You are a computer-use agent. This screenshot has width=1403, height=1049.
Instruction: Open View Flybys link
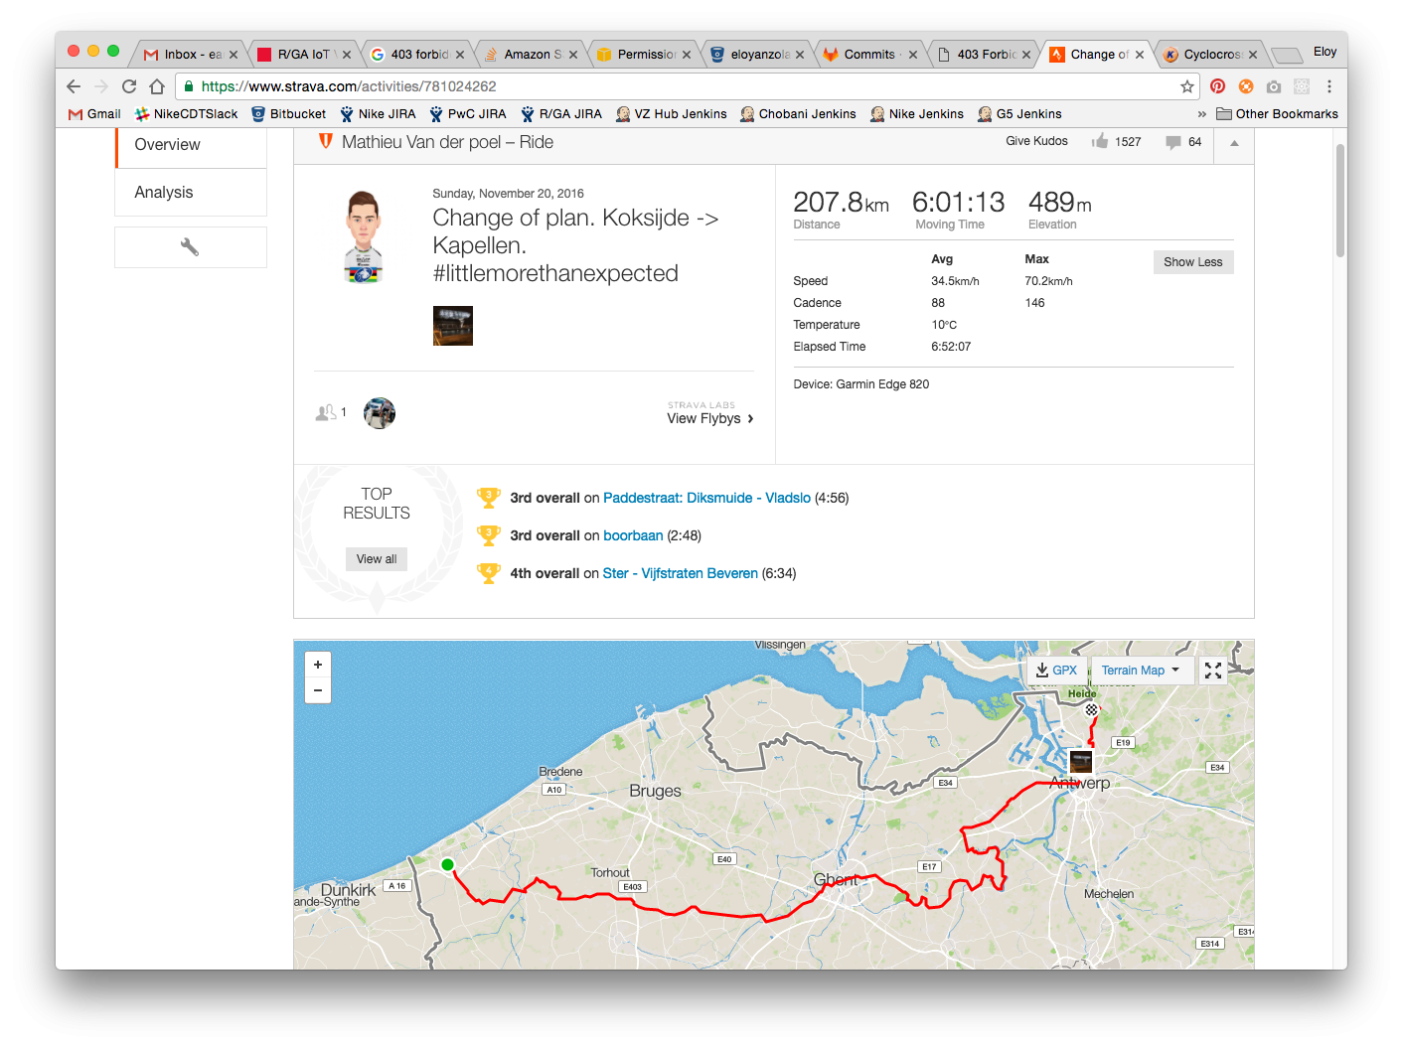(x=710, y=419)
